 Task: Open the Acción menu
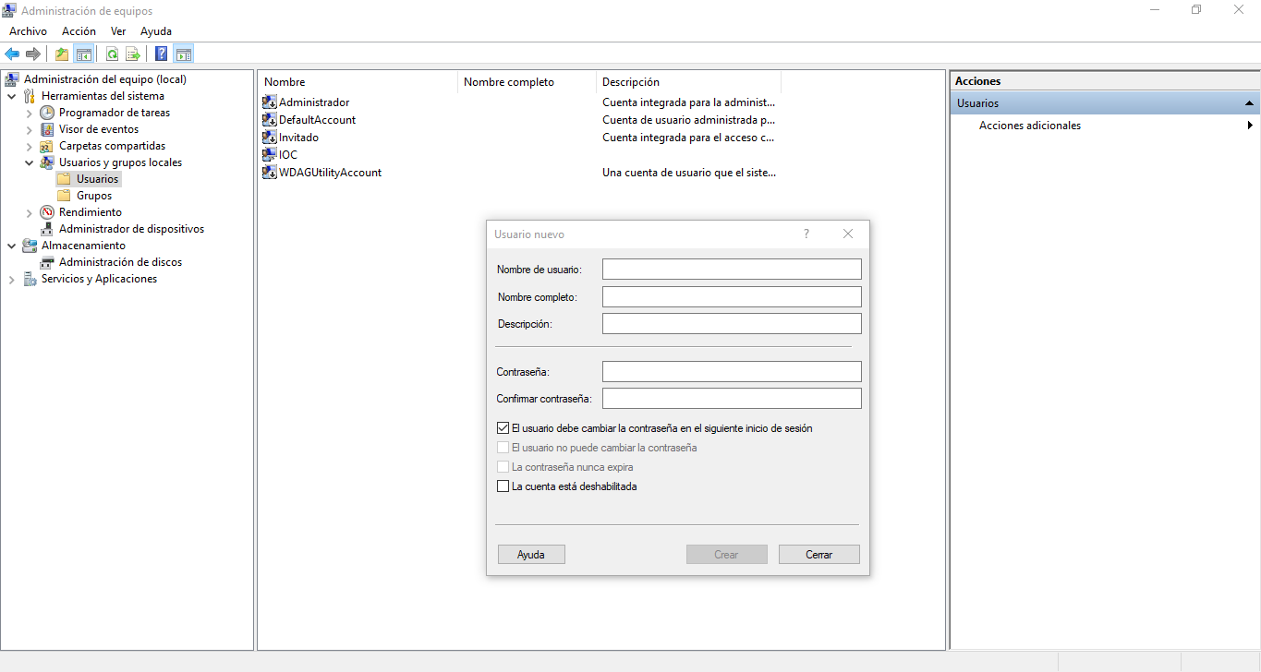[x=79, y=31]
